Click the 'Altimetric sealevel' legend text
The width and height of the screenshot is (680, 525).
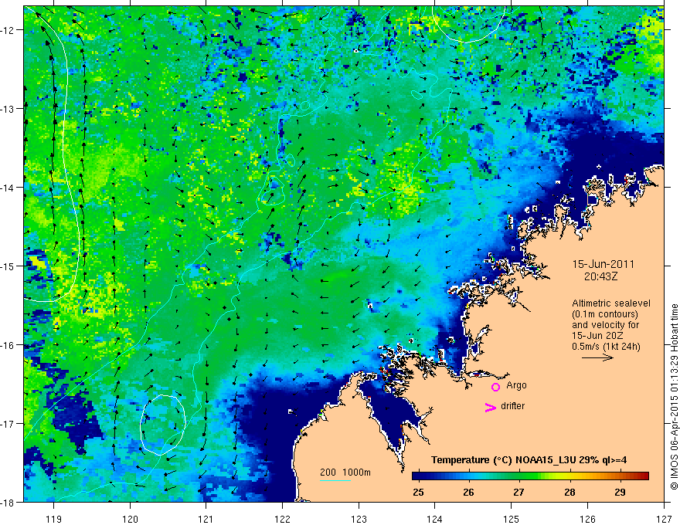click(x=611, y=303)
